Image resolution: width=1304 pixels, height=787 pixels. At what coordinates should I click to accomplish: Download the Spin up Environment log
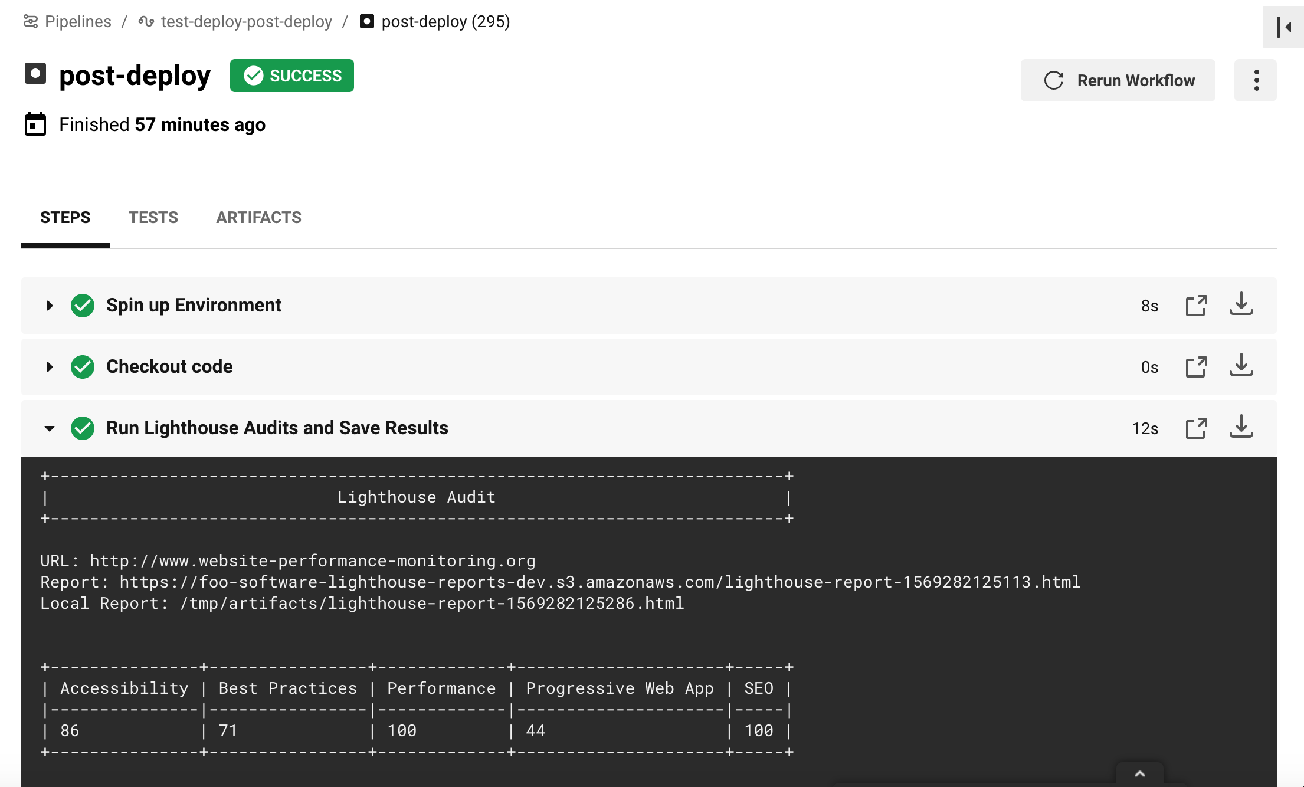1241,304
